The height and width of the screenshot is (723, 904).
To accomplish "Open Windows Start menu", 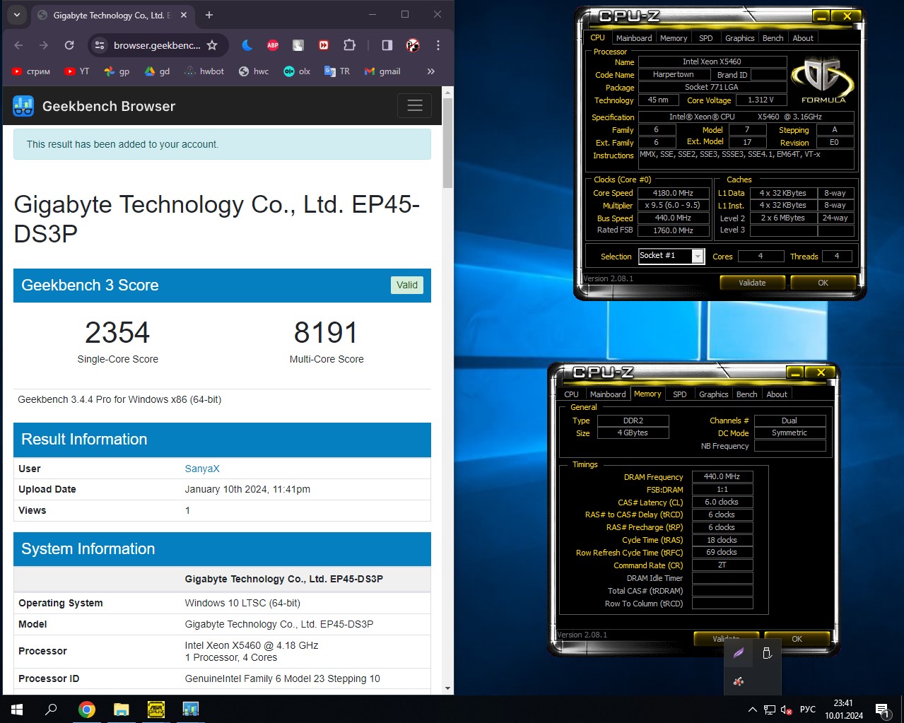I will click(x=17, y=709).
